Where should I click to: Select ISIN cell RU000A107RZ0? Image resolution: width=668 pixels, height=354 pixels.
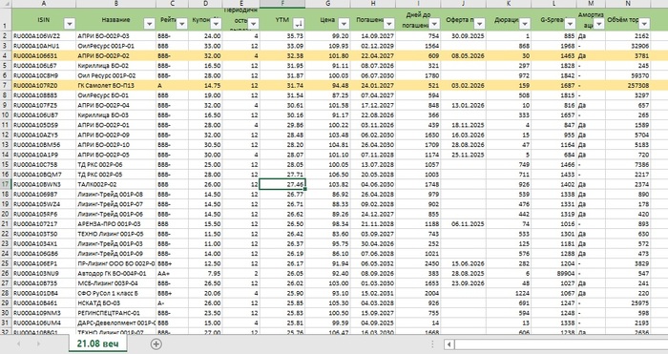pos(44,86)
